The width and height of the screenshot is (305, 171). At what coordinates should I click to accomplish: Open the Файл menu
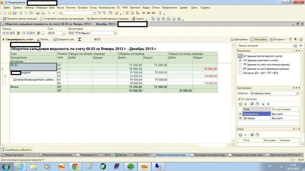[x=7, y=8]
